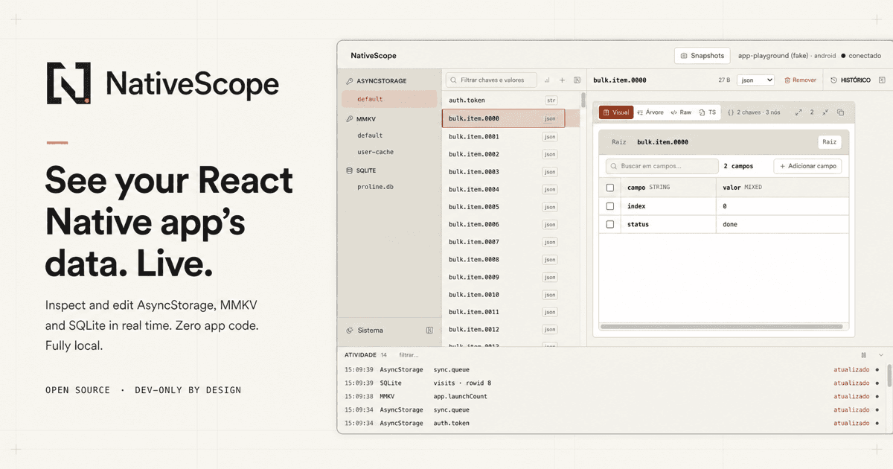The image size is (893, 469).
Task: Click the str badge on auth.token row
Action: pyautogui.click(x=551, y=100)
